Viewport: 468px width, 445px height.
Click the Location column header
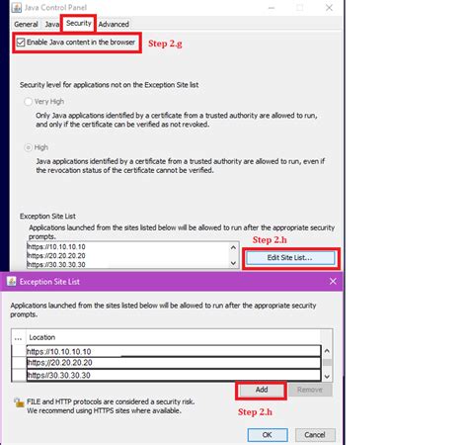point(173,337)
